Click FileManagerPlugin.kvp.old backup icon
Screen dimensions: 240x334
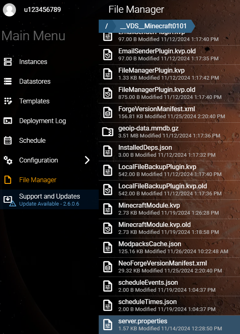pos(108,94)
